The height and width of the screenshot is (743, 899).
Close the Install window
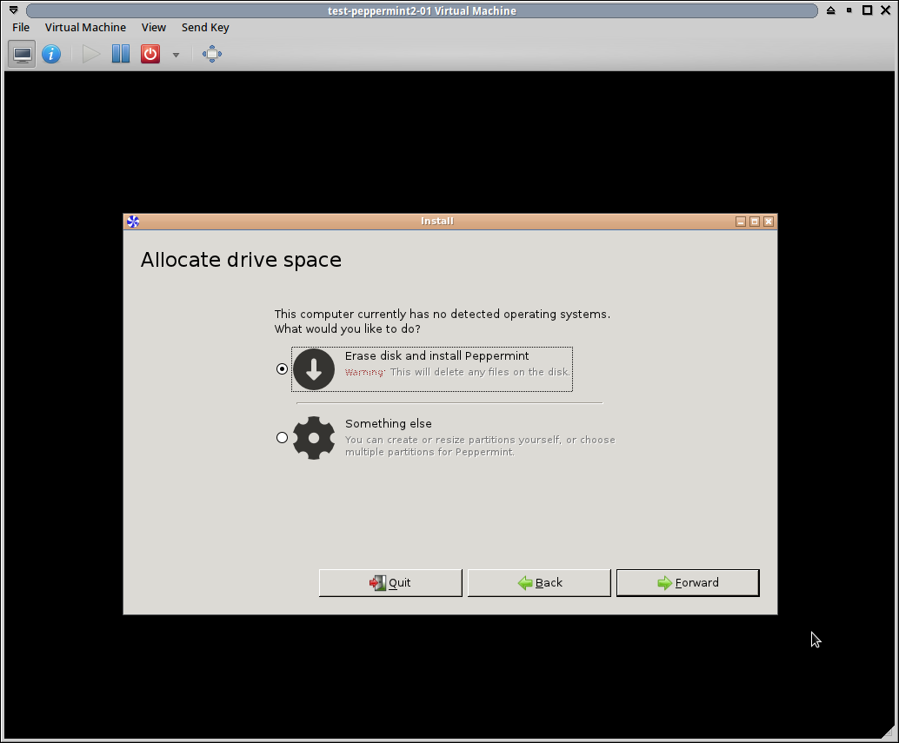tap(769, 222)
